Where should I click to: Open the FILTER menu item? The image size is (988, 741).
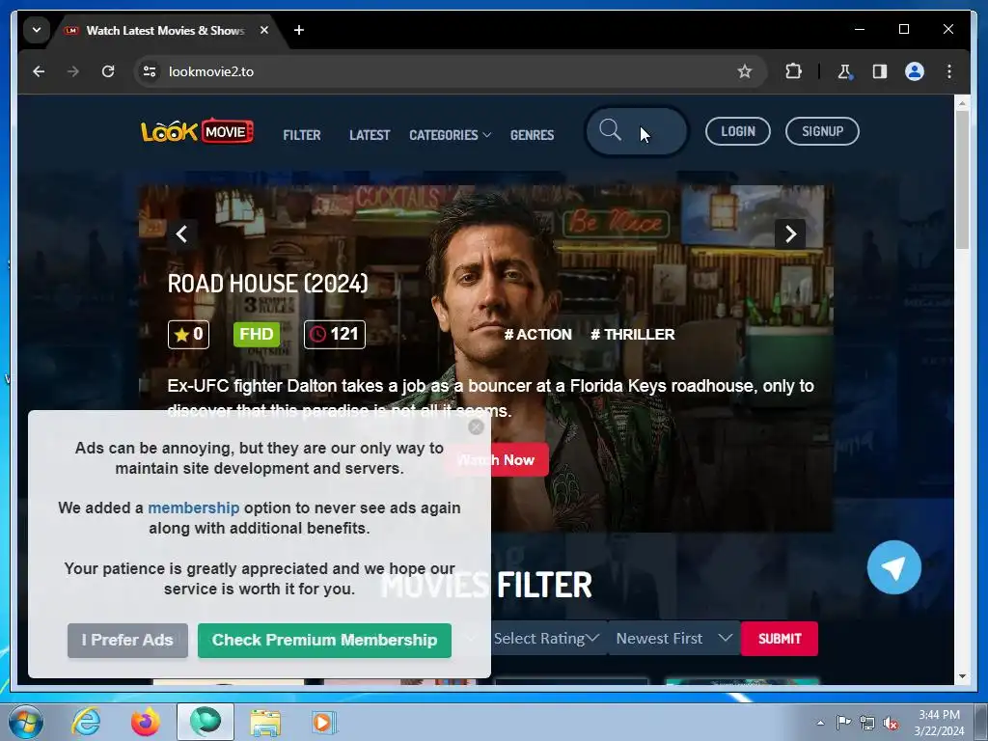[x=302, y=135]
